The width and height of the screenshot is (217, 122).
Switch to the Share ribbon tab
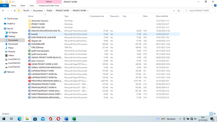[x=23, y=5]
